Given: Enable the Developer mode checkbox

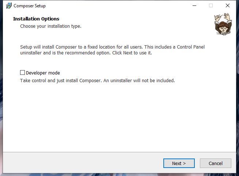Looking at the screenshot, I should [x=23, y=73].
